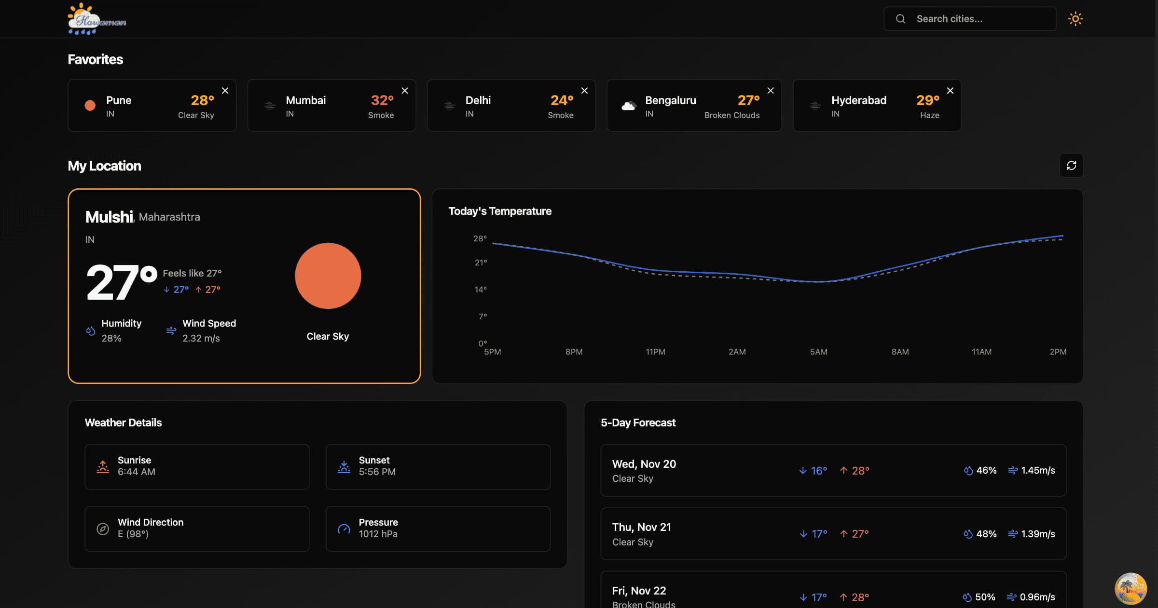
Task: Open the Hyderabad favorite card
Action: tap(877, 106)
